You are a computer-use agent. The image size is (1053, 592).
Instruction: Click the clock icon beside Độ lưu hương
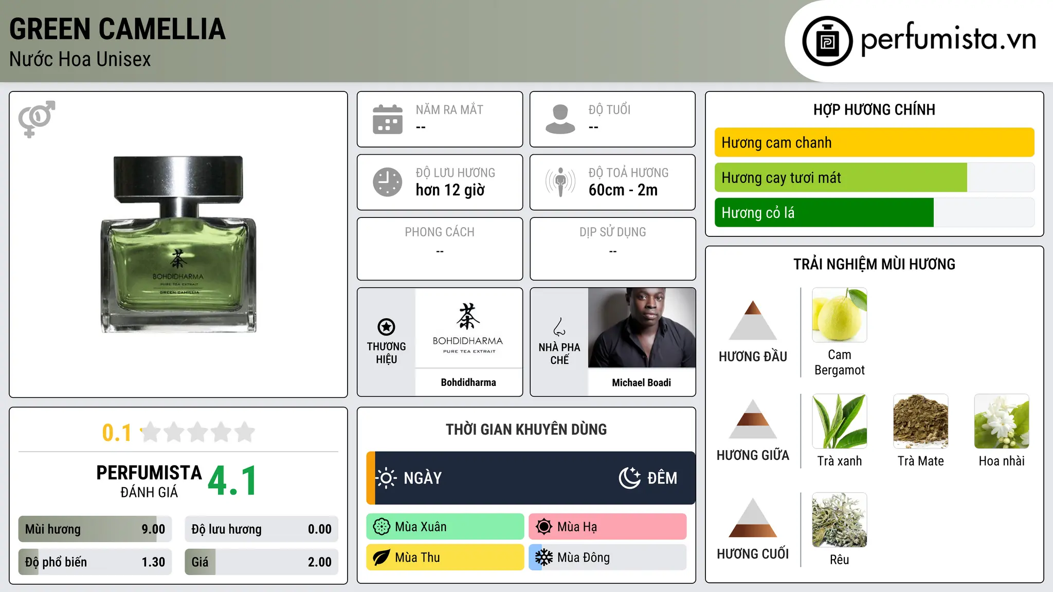pos(388,182)
